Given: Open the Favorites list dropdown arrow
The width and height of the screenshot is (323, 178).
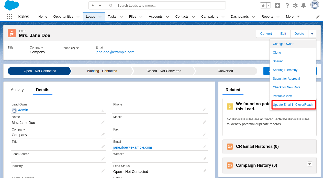Looking at the screenshot, I should tap(269, 5).
